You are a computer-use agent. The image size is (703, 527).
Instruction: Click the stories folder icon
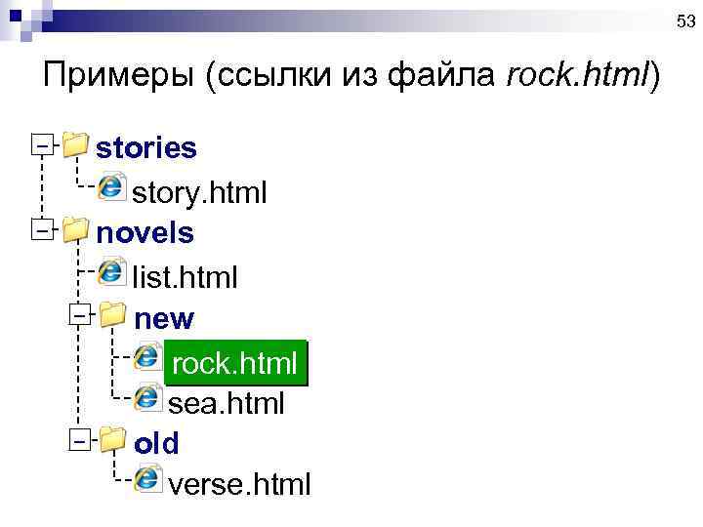pyautogui.click(x=74, y=145)
